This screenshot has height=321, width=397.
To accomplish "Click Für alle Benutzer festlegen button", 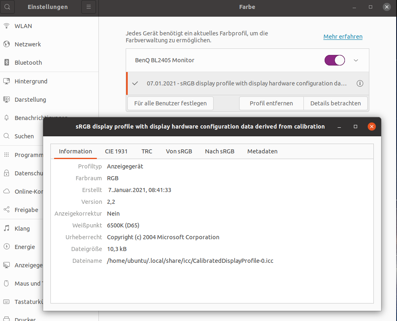I will click(170, 103).
